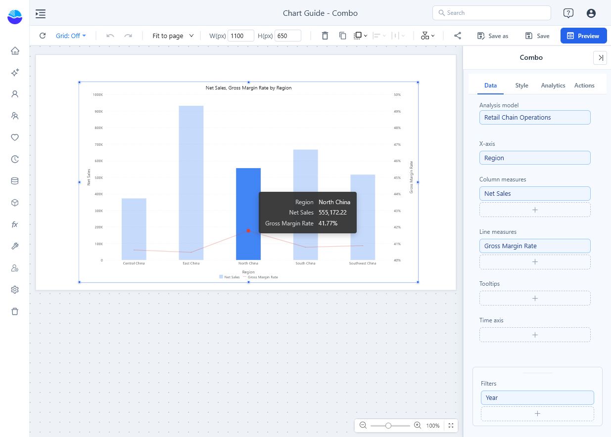Toggle the navigation menu collapse icon

point(41,13)
